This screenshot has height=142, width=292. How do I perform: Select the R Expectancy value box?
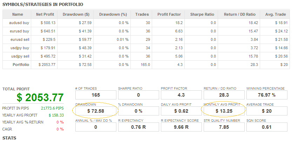pyautogui.click(x=138, y=127)
